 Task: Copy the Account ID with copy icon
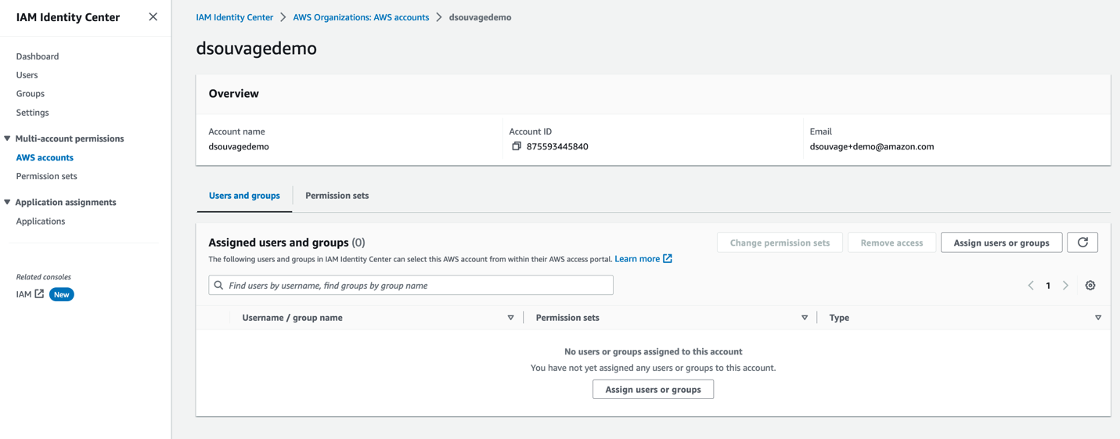pos(517,146)
